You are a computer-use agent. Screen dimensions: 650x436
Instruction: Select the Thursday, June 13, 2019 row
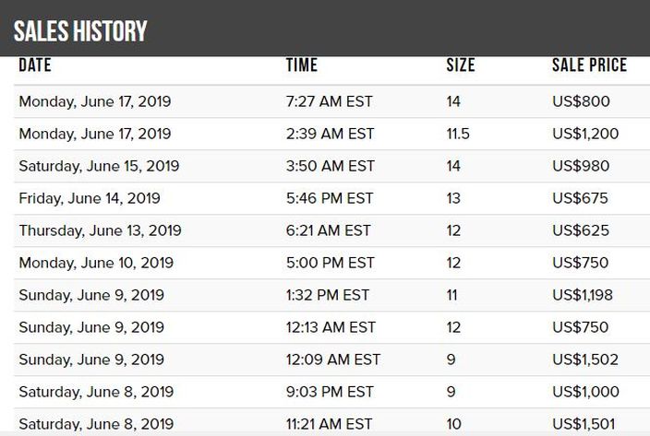[x=332, y=230]
